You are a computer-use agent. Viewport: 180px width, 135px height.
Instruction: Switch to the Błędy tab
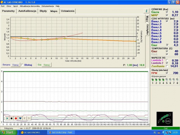coord(43,11)
